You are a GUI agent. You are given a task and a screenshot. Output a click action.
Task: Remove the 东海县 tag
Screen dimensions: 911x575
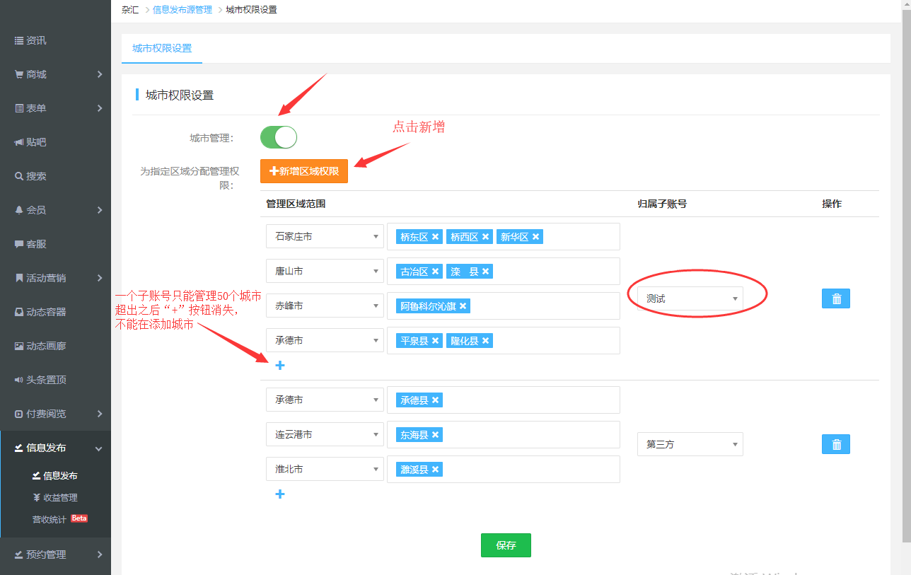click(436, 435)
